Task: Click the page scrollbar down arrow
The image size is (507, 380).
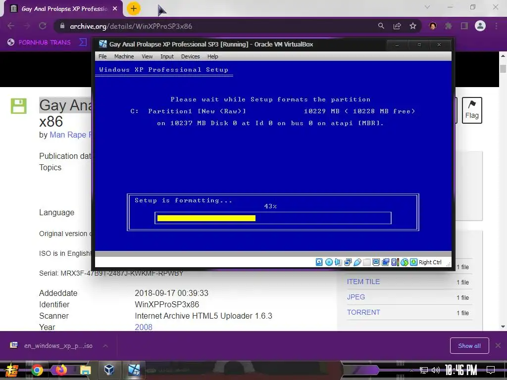Action: 503,327
